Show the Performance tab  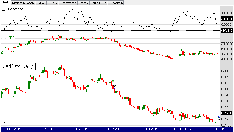(68, 3)
